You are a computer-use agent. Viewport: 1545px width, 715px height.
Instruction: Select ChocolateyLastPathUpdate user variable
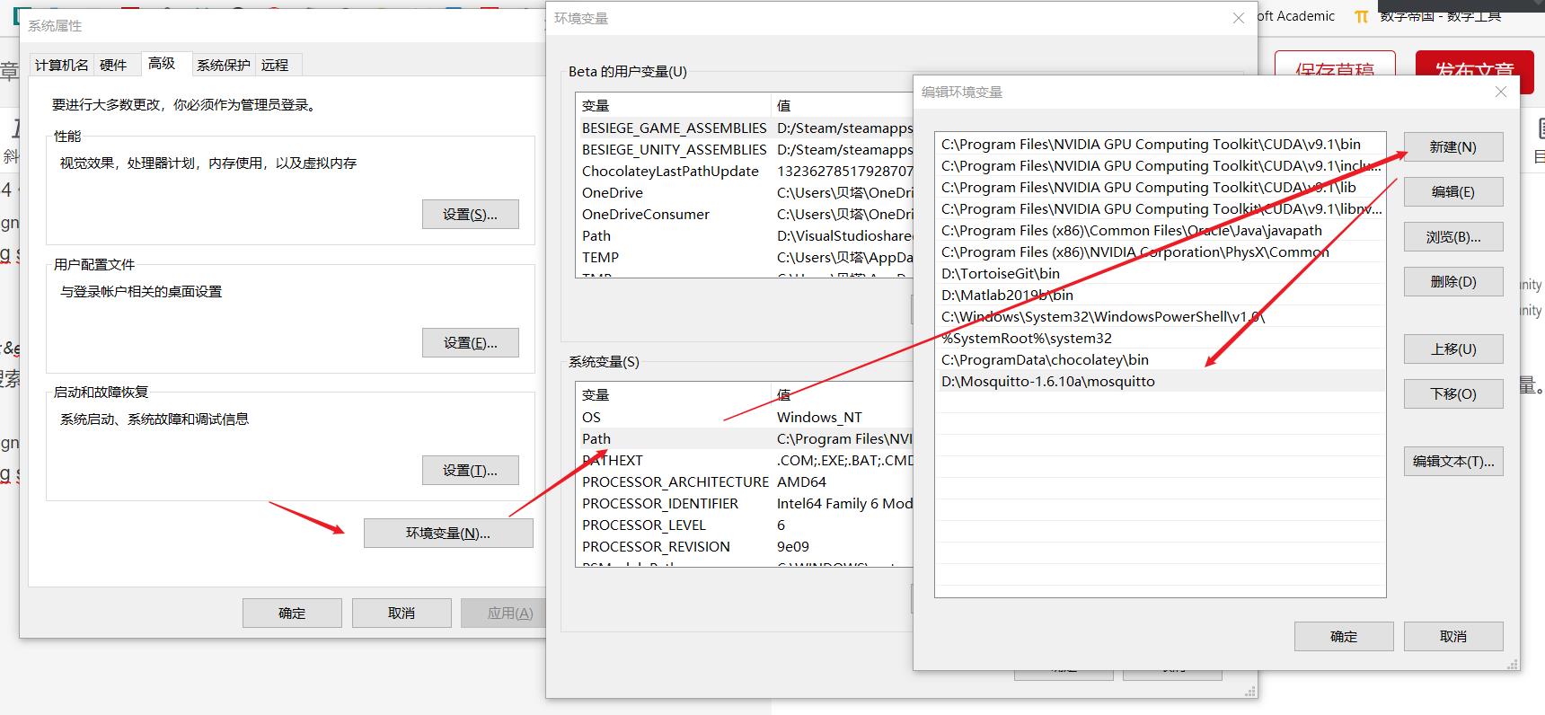click(745, 172)
